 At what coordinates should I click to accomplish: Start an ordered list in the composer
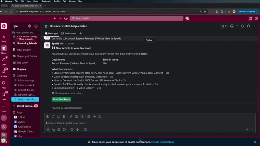(76, 116)
